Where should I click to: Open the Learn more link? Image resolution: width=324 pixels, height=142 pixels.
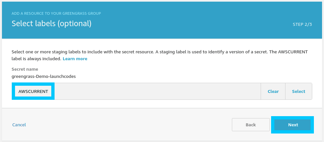(x=75, y=59)
